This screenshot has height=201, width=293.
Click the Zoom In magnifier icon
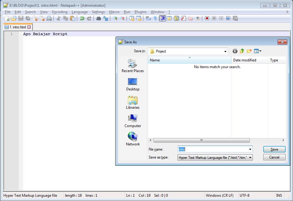[115, 18]
